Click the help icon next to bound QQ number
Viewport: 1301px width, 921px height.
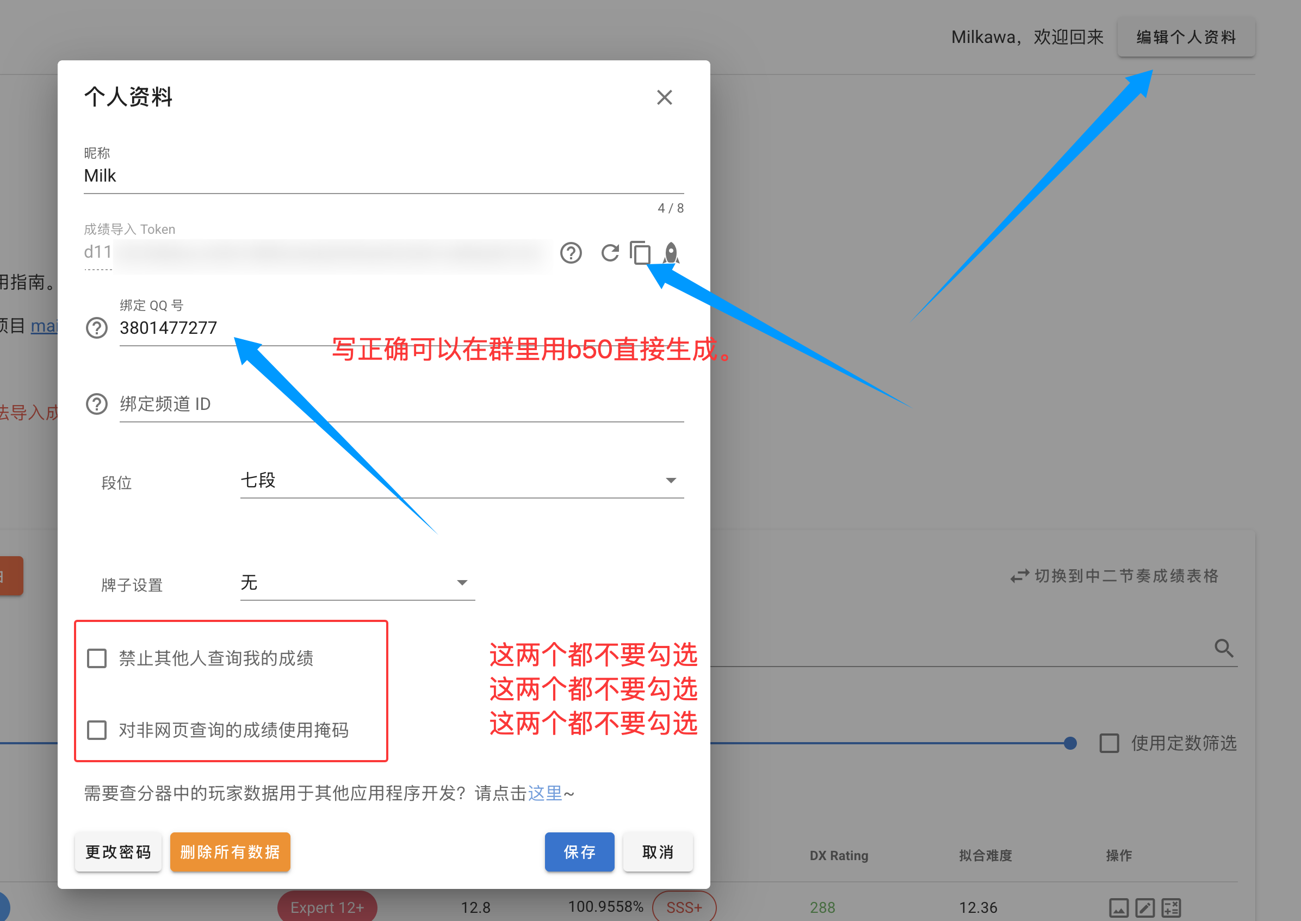point(96,328)
